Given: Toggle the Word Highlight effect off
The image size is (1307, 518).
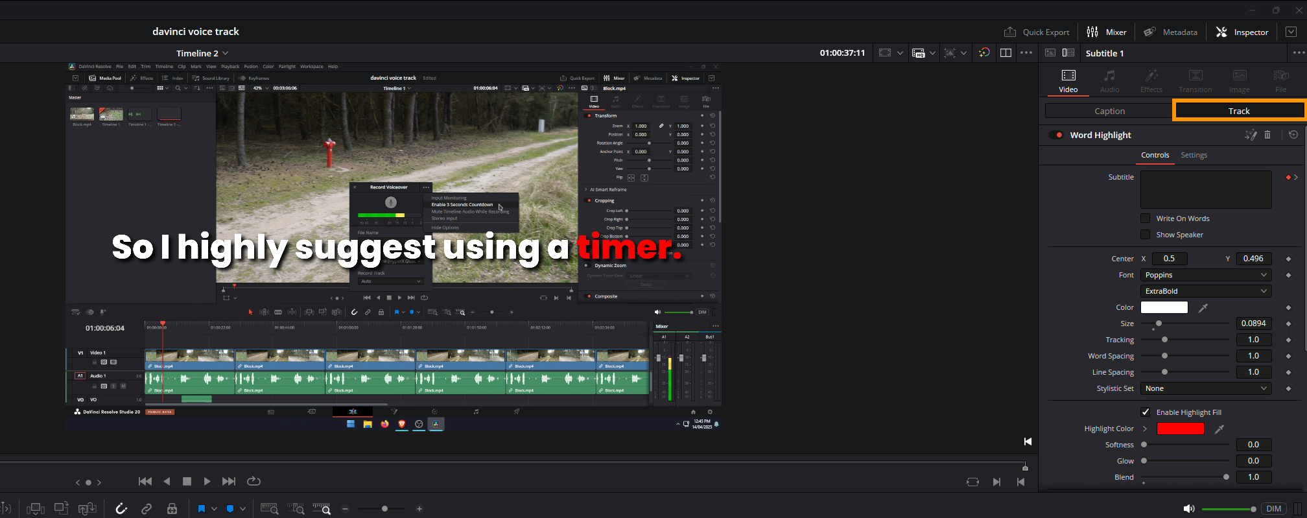Looking at the screenshot, I should (1056, 135).
